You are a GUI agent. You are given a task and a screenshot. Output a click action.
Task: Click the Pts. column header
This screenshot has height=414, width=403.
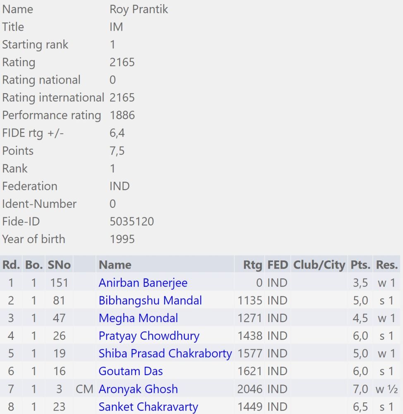360,265
